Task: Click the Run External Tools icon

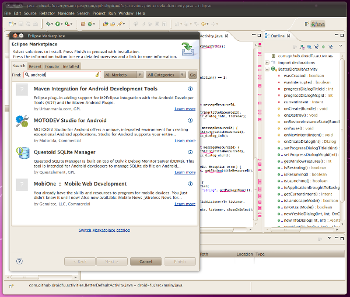Action: pyautogui.click(x=67, y=24)
